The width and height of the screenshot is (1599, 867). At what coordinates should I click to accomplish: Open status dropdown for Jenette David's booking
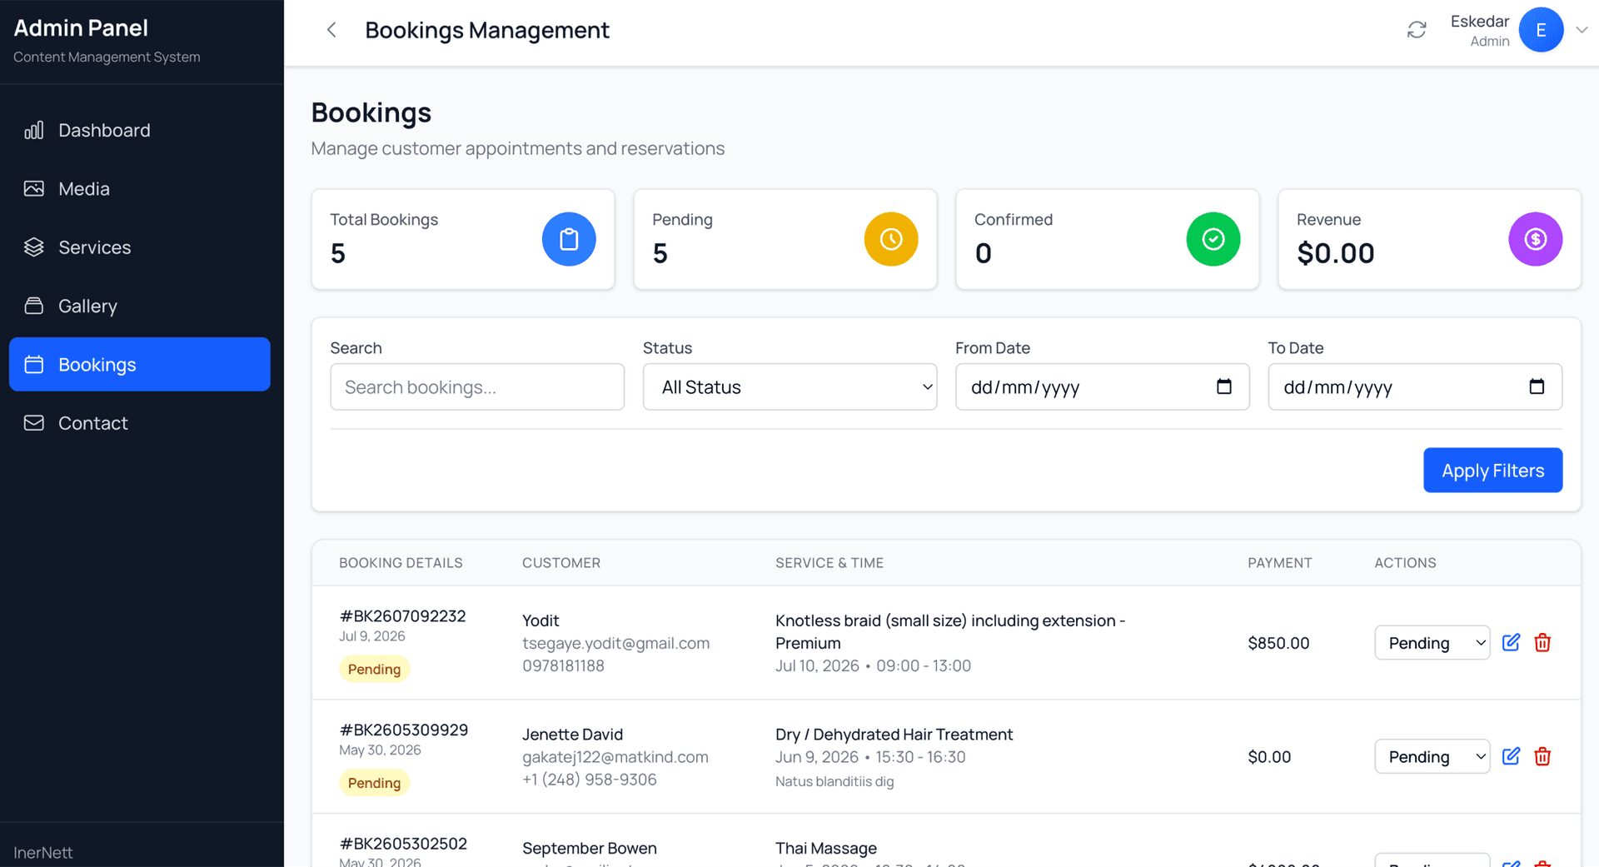(1432, 756)
